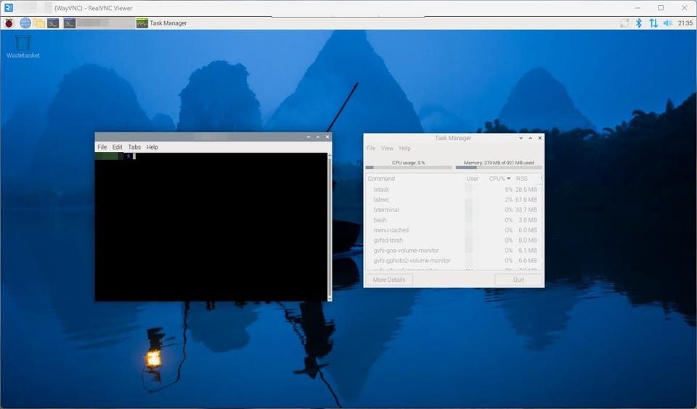
Task: Click the 21:35 panel clock
Action: 685,23
